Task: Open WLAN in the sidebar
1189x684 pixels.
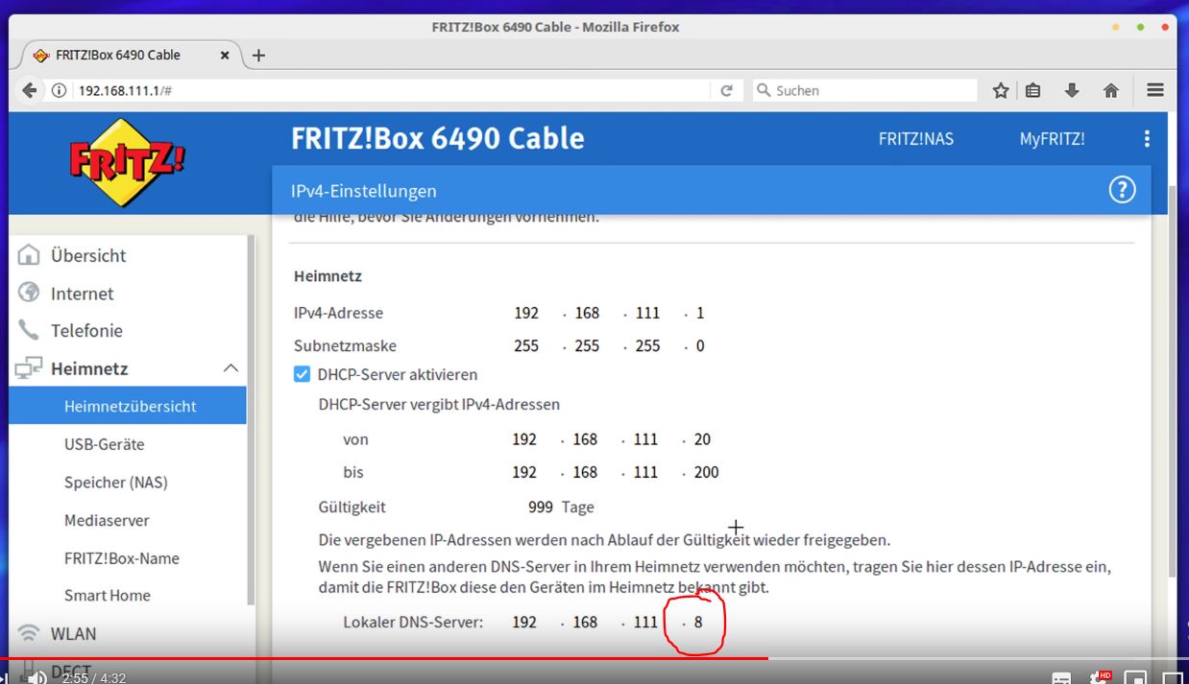Action: [x=73, y=633]
